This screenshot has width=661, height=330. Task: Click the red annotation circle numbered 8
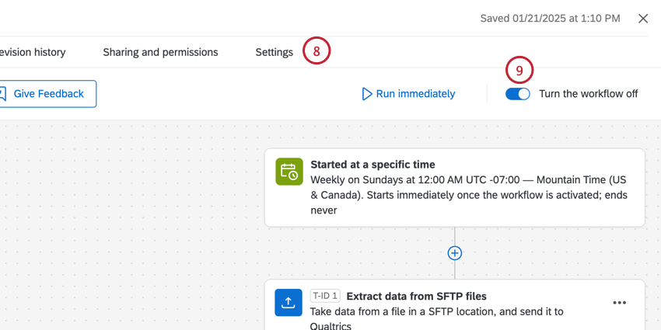click(x=317, y=52)
